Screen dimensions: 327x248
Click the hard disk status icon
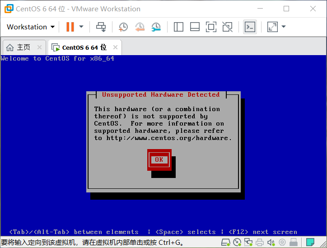pos(226,242)
